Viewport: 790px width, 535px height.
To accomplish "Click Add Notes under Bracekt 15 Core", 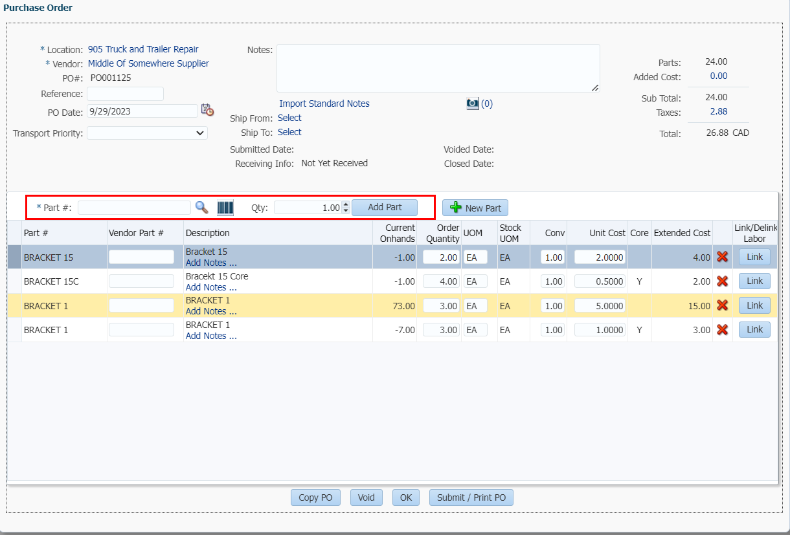I will click(x=211, y=287).
